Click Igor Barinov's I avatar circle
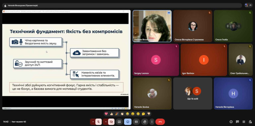255x126 pixels. pyautogui.click(x=204, y=60)
